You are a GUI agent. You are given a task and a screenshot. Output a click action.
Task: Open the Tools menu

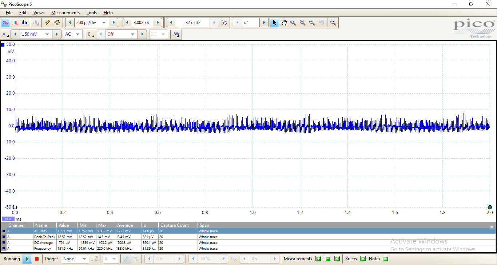pos(92,13)
